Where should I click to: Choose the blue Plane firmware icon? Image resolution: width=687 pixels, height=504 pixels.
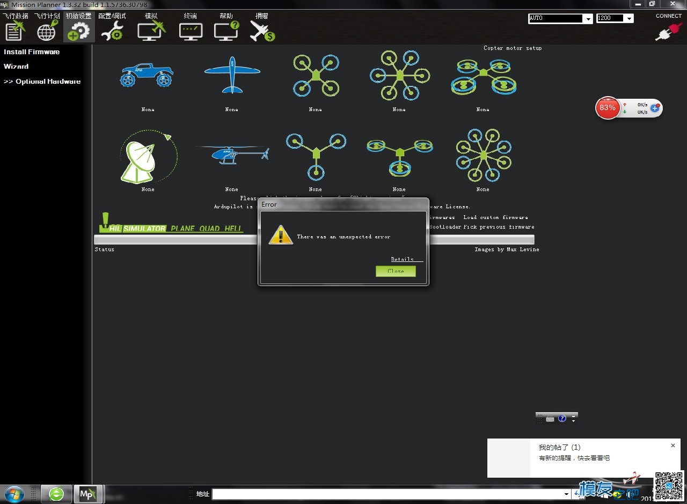(232, 75)
